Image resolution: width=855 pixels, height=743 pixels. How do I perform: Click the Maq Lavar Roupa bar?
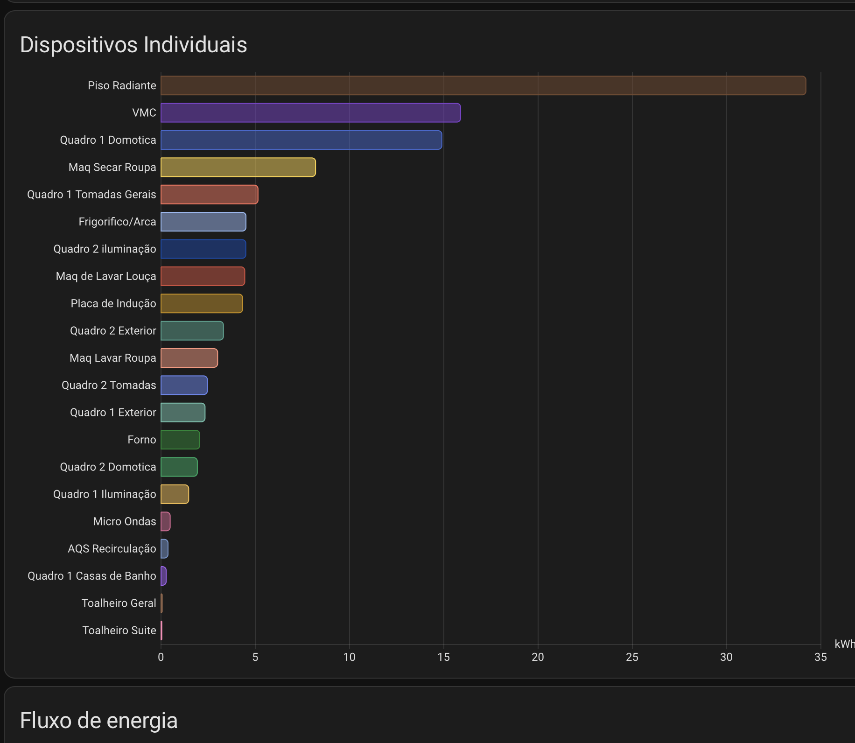click(189, 358)
